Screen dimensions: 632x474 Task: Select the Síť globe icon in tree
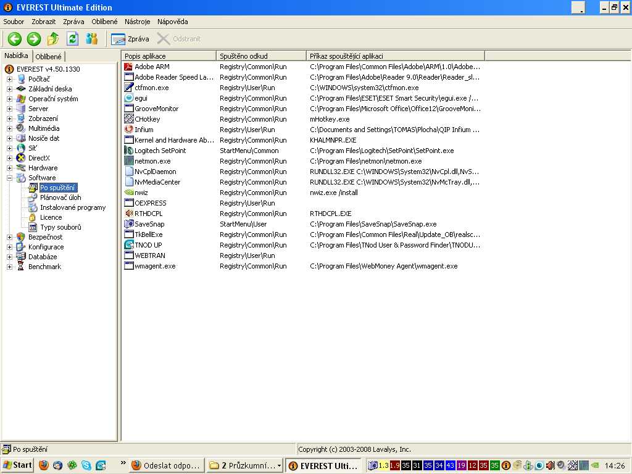point(20,148)
